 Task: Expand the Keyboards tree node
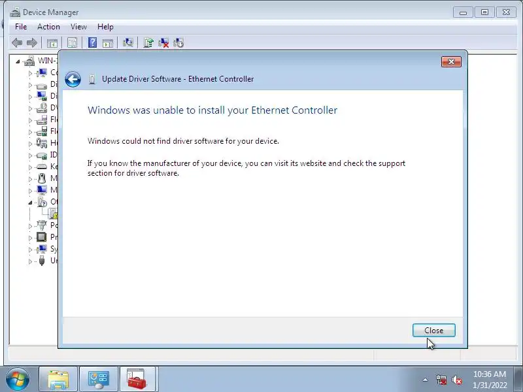coord(30,167)
